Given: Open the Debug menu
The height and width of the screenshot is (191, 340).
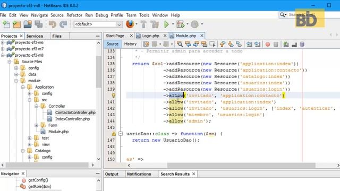Looking at the screenshot, I should [x=101, y=15].
